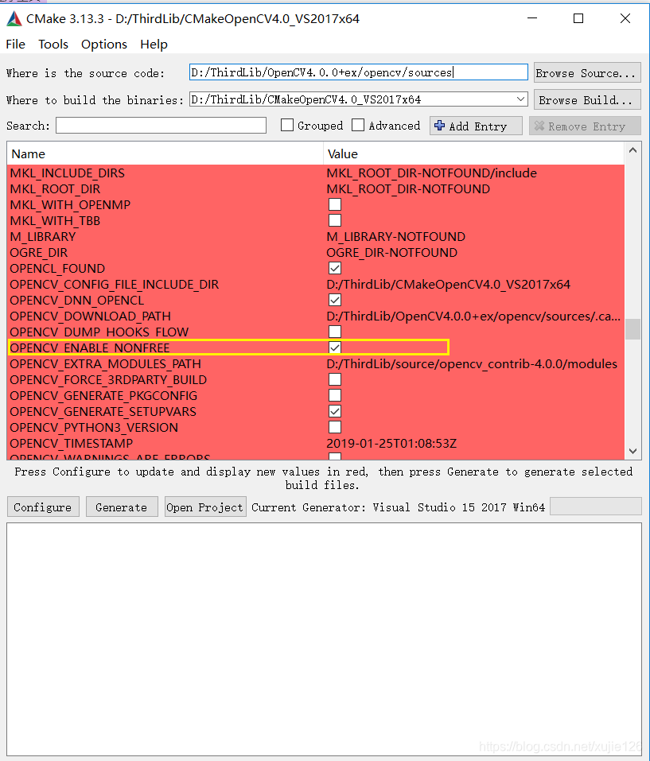
Task: Select the OPENCV_EXTRA_MODULES_PATH entry name
Action: pyautogui.click(x=105, y=363)
